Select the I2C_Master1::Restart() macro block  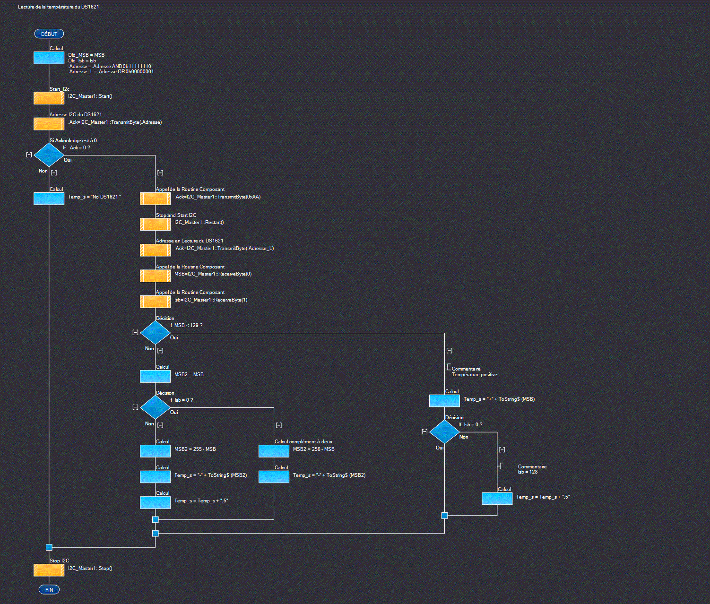pyautogui.click(x=155, y=224)
